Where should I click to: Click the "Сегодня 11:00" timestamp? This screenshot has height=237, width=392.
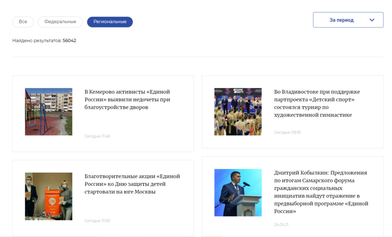coord(97,221)
